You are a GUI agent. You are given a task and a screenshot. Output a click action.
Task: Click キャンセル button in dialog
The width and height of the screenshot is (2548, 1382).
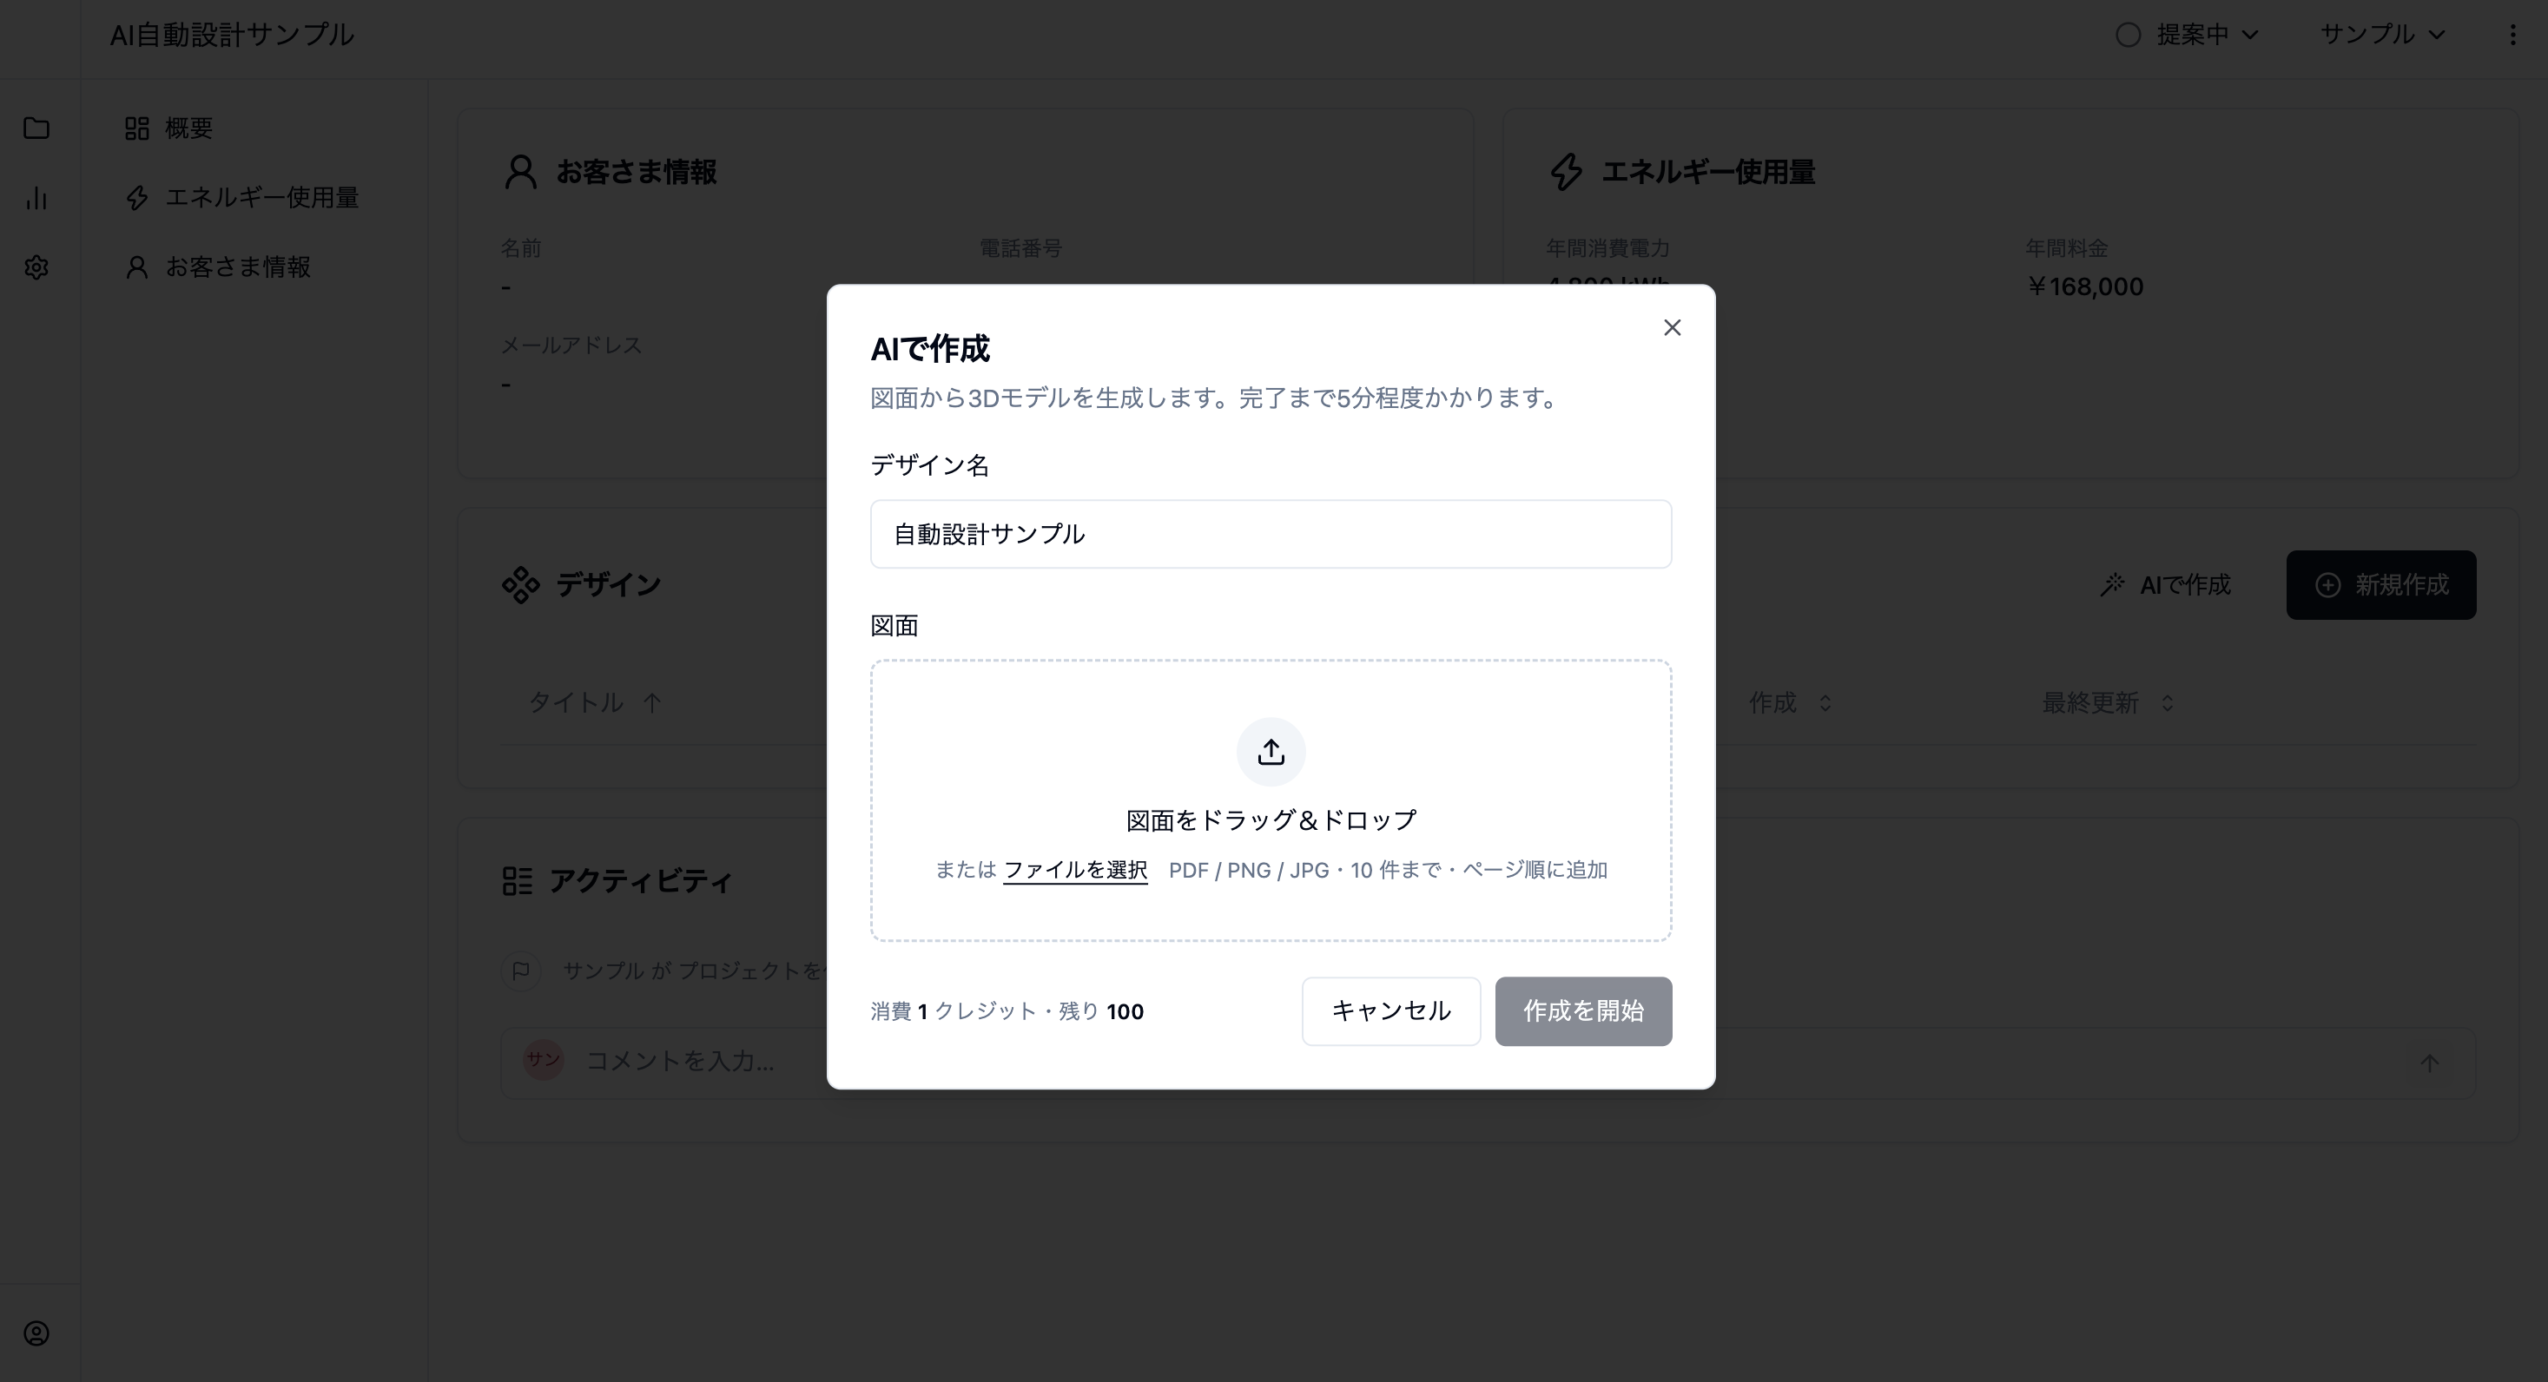[x=1390, y=1011]
